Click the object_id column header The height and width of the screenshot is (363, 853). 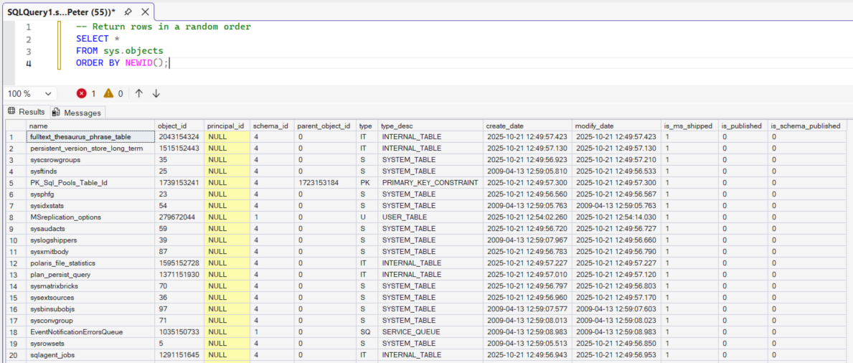[171, 126]
